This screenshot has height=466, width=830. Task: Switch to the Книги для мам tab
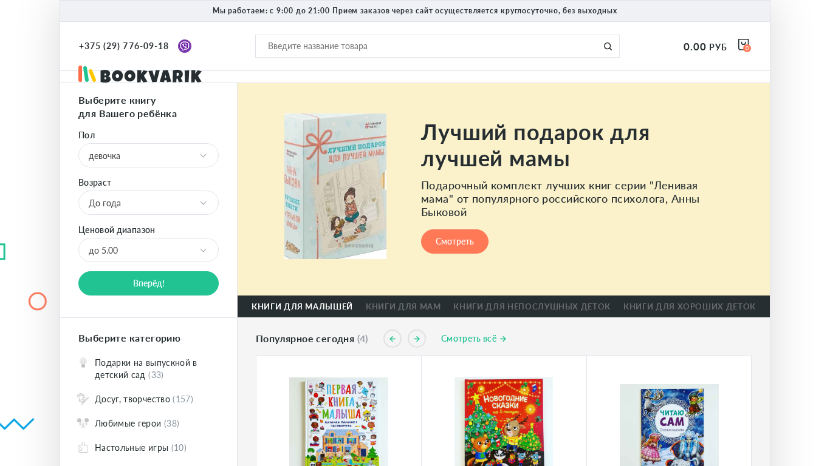(x=403, y=306)
